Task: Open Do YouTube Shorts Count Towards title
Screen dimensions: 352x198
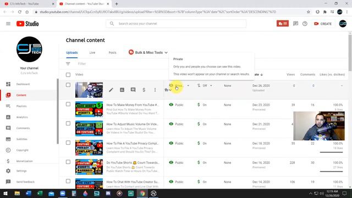Action: pos(133,163)
